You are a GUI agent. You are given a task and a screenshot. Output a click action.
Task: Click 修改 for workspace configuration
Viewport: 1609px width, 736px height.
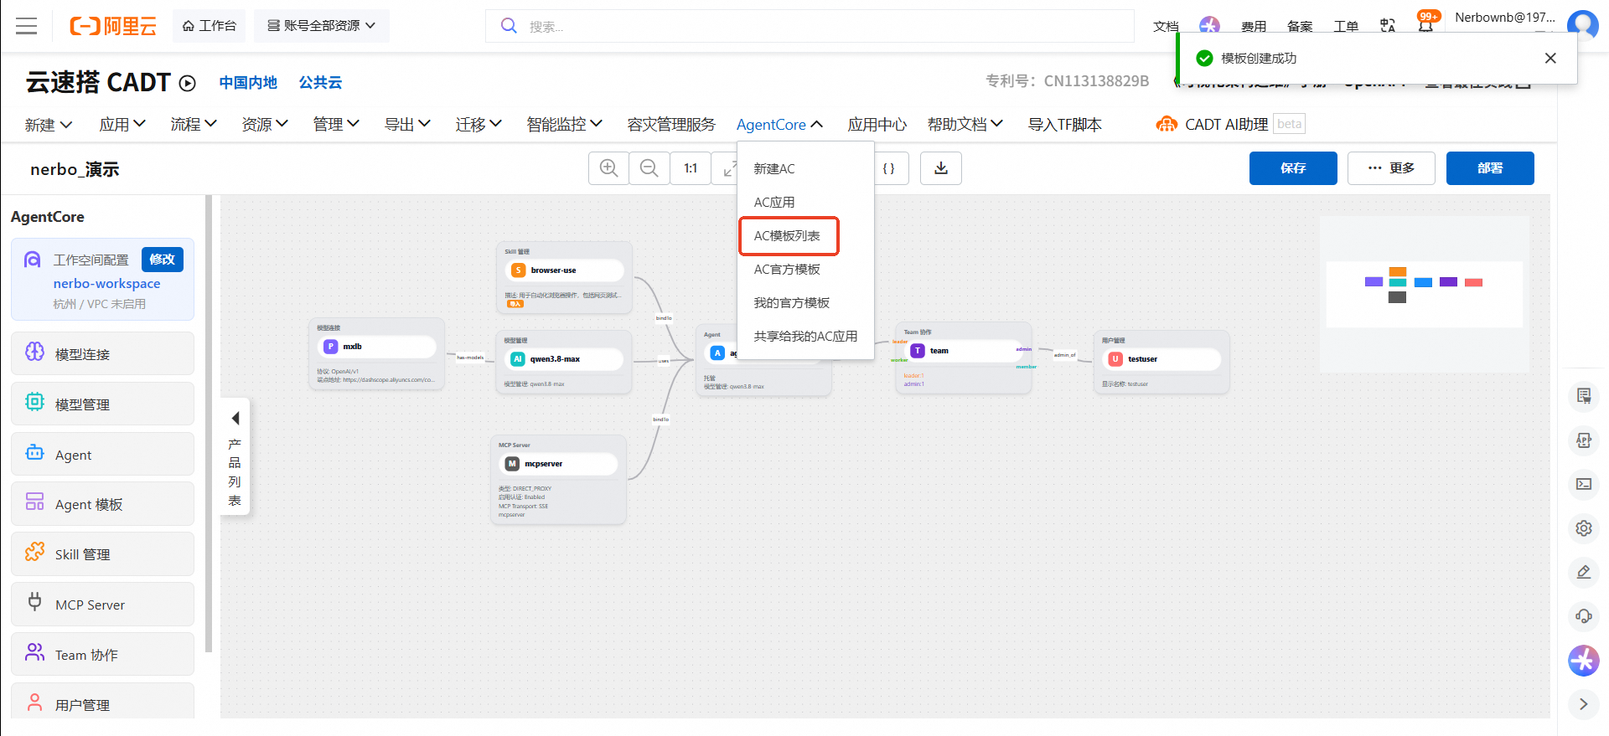pos(163,260)
